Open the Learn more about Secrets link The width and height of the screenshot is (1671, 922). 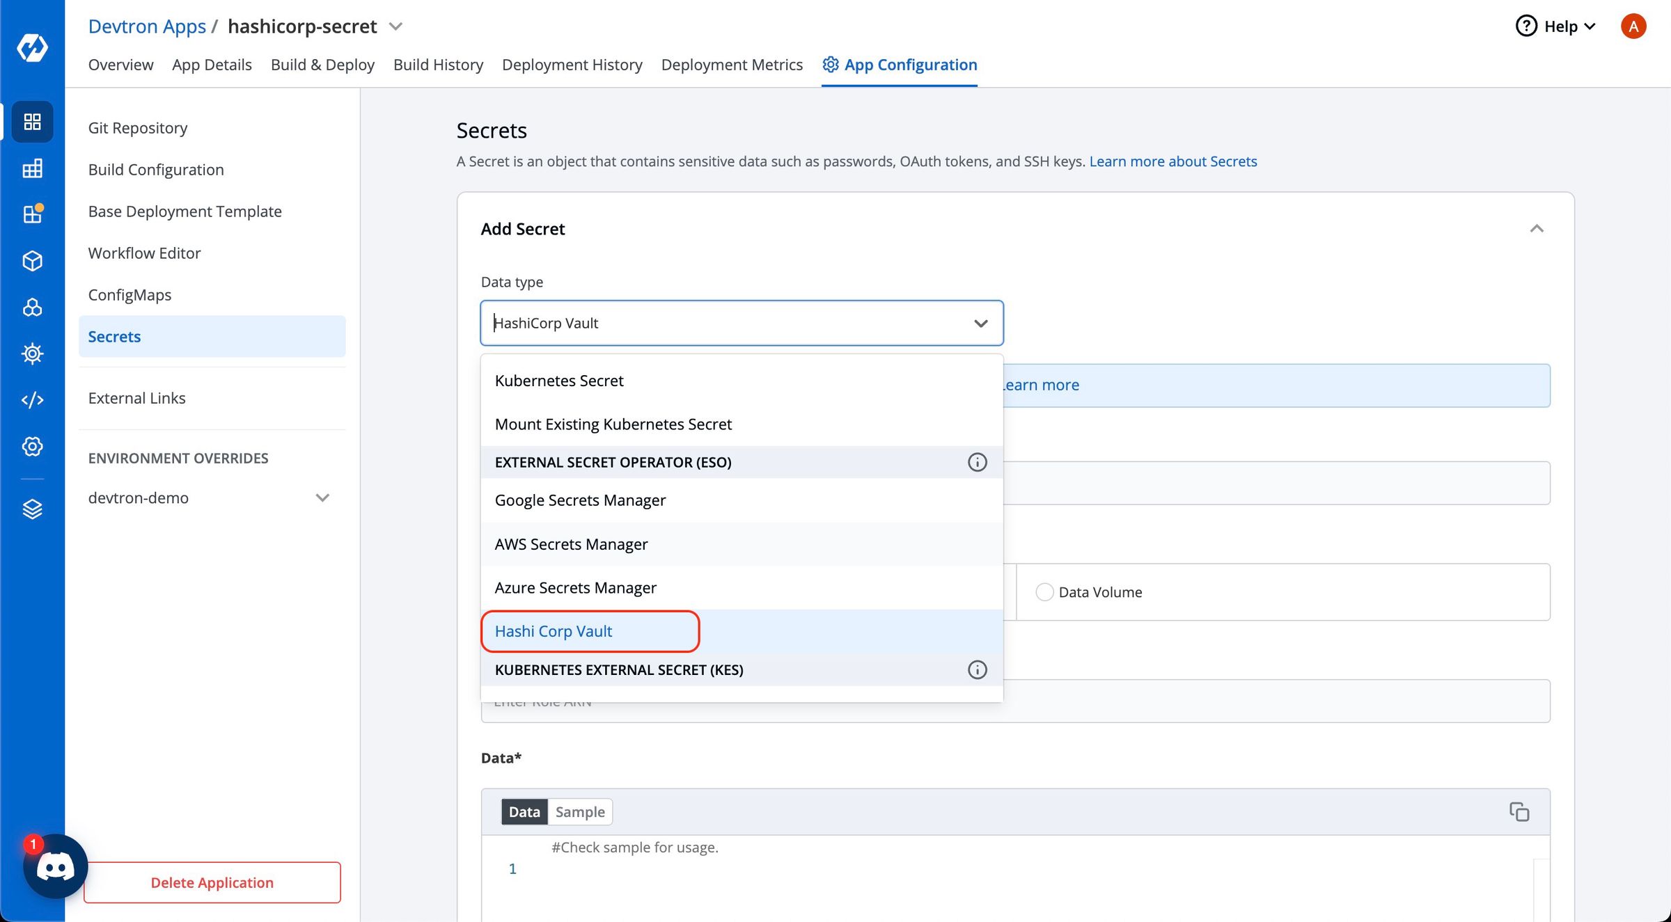pos(1173,161)
